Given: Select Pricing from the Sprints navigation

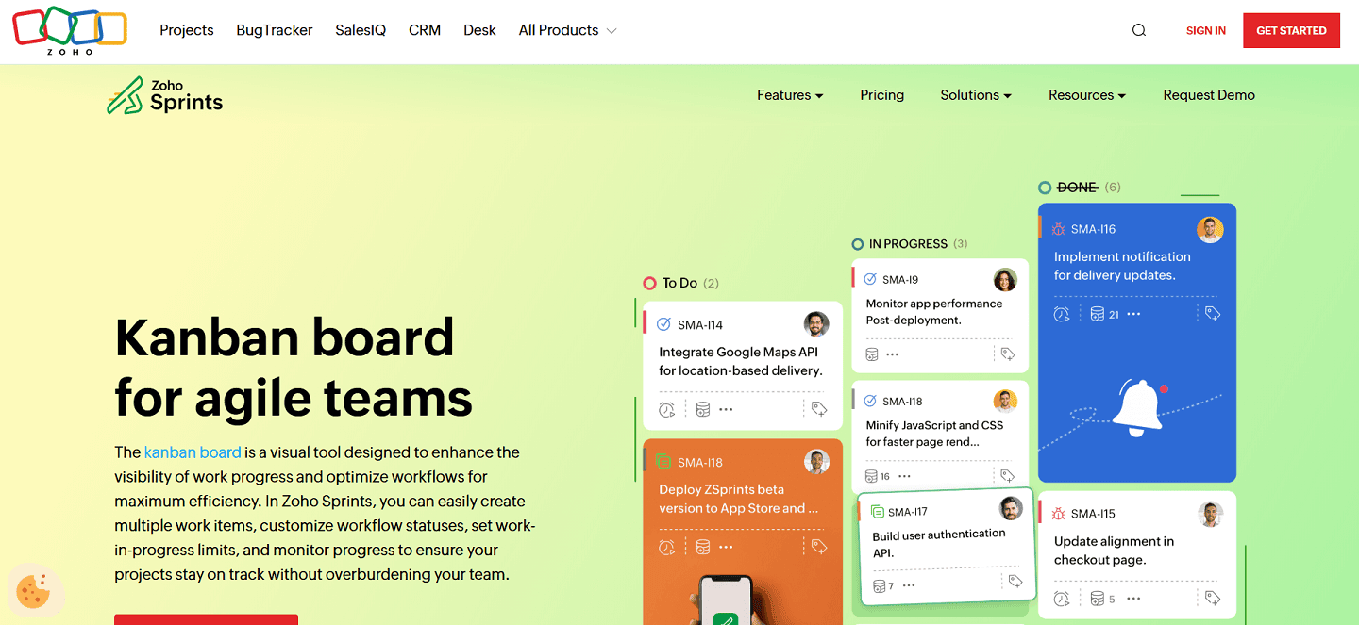Looking at the screenshot, I should pyautogui.click(x=881, y=94).
